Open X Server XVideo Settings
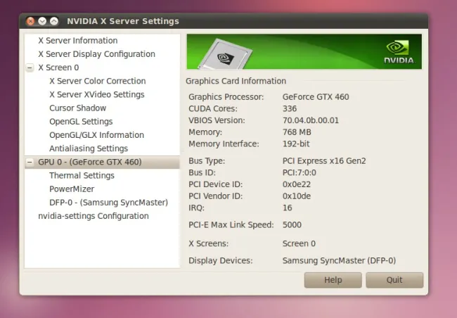The height and width of the screenshot is (318, 457). click(97, 94)
